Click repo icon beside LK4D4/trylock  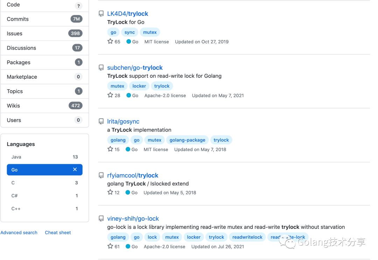tap(101, 14)
